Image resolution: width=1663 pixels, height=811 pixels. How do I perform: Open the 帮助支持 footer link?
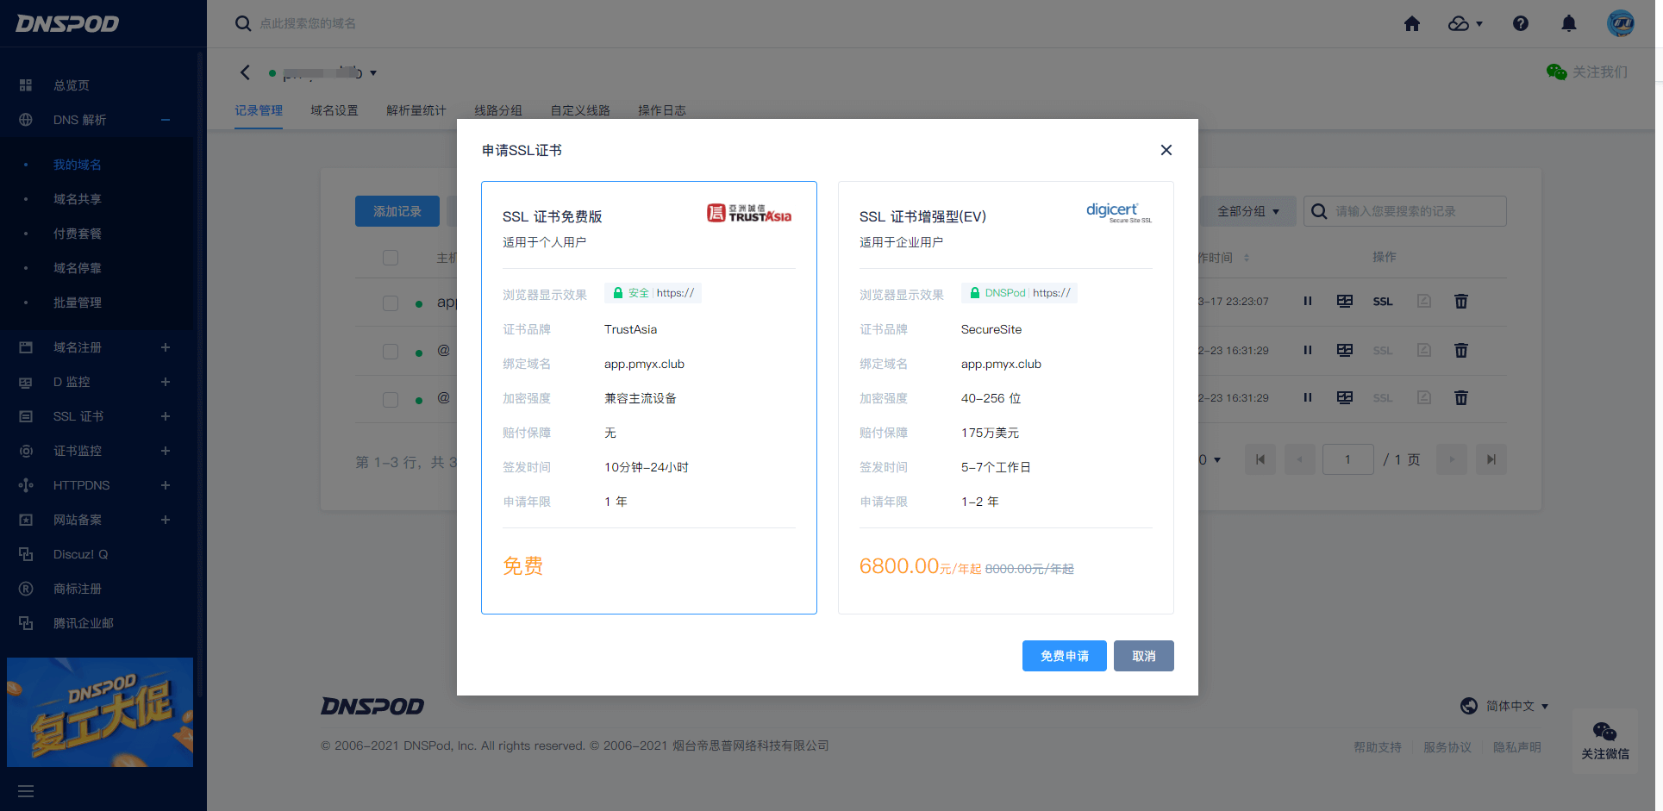[x=1378, y=747]
